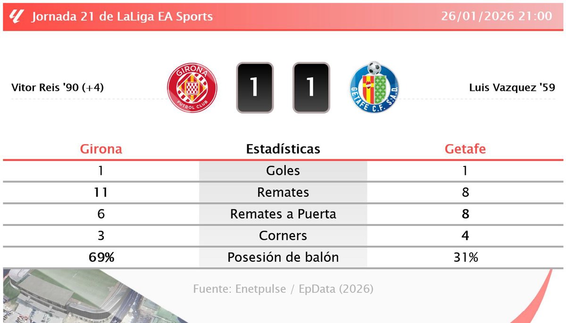Click Girona's score box showing 1

click(x=255, y=88)
